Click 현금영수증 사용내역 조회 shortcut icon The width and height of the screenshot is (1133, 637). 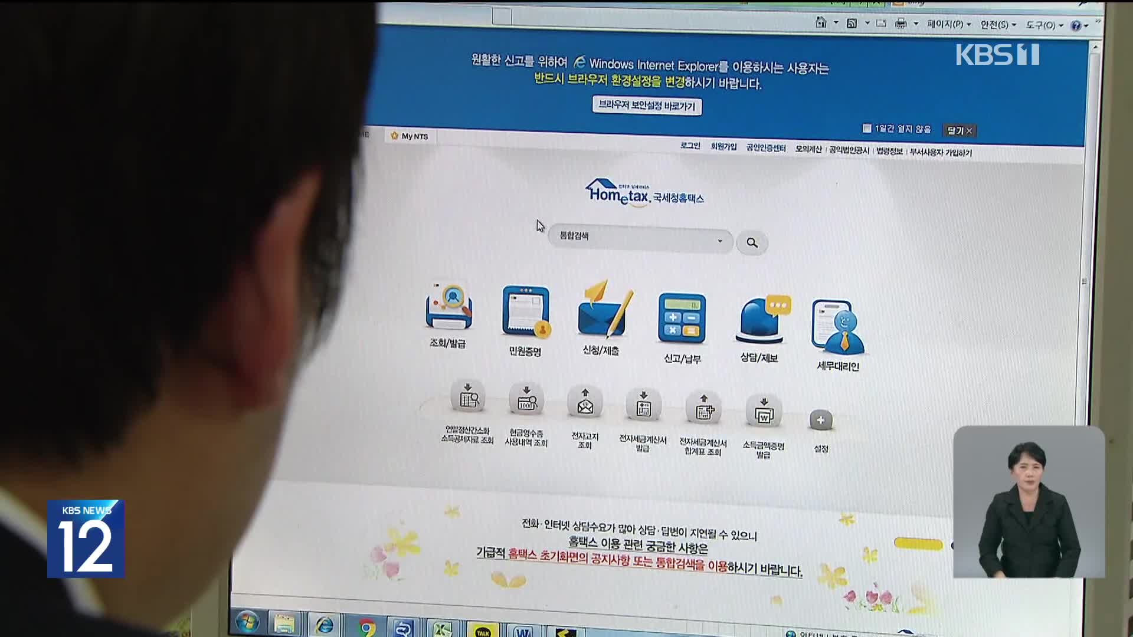[526, 399]
